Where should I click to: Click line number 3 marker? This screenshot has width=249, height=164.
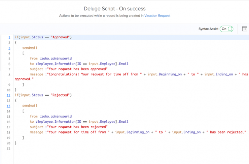9,48
